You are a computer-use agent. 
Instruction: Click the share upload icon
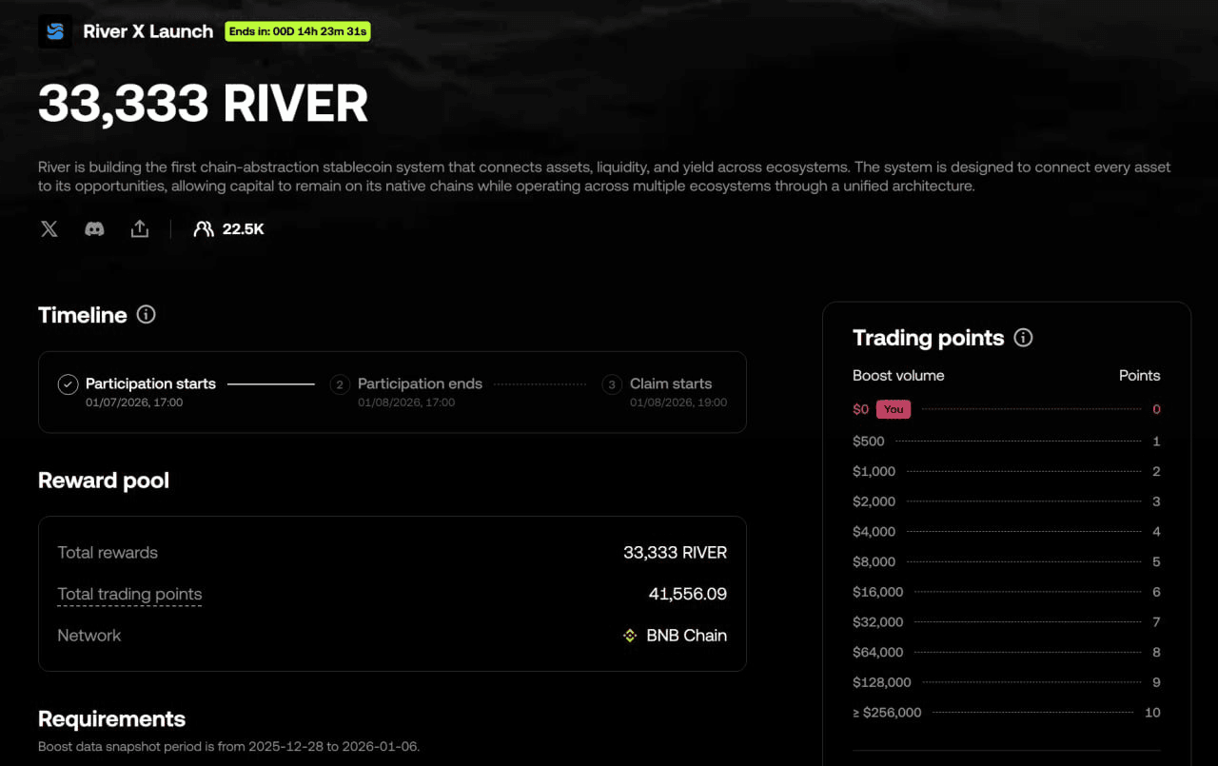(x=140, y=229)
